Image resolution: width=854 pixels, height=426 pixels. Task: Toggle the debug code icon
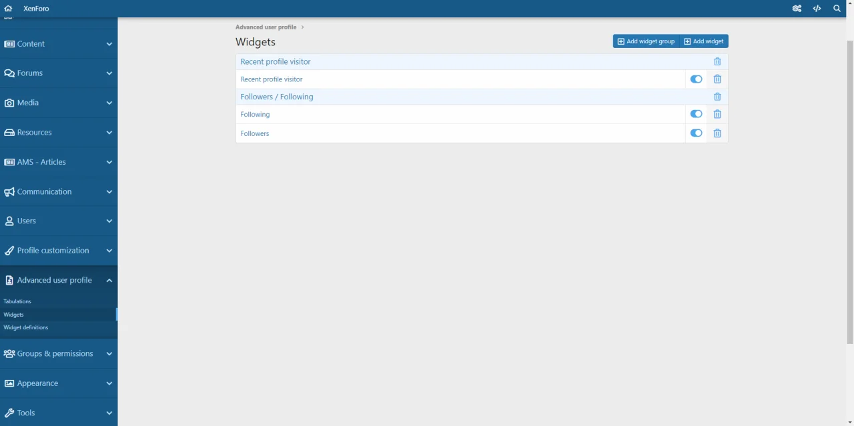pos(817,9)
